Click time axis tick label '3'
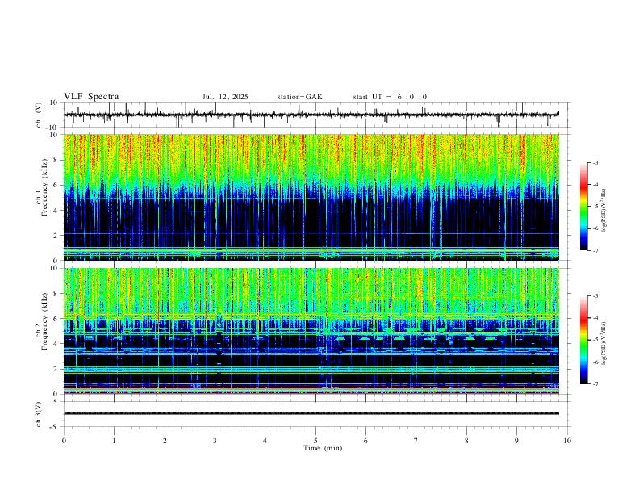639x494 pixels. coord(215,441)
